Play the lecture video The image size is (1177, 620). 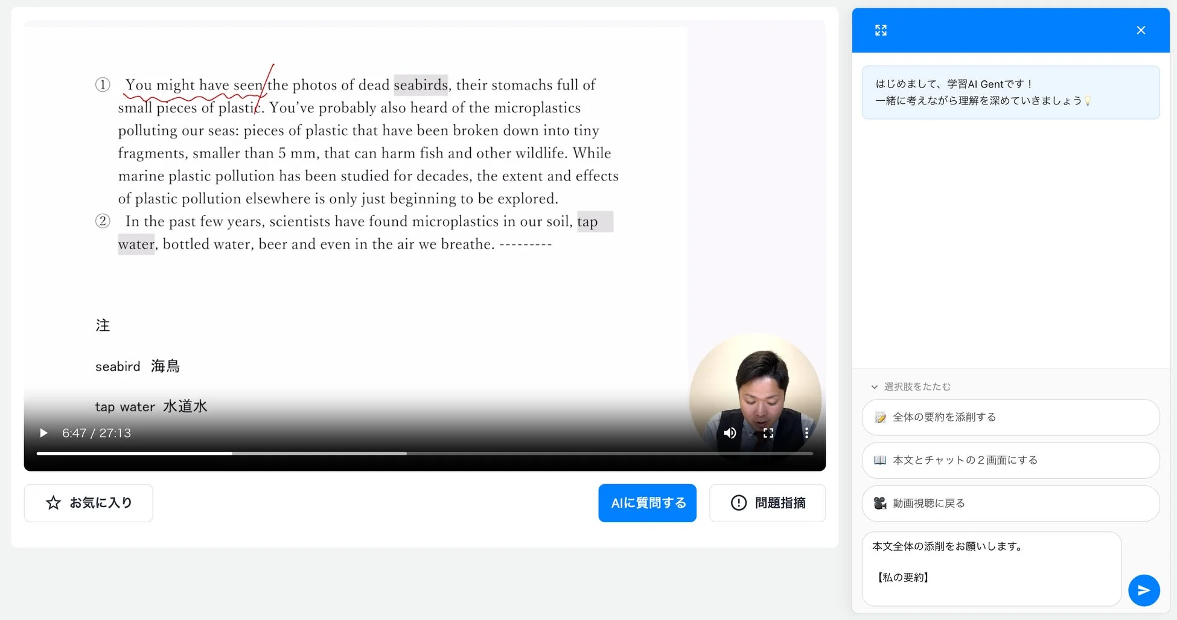click(43, 433)
